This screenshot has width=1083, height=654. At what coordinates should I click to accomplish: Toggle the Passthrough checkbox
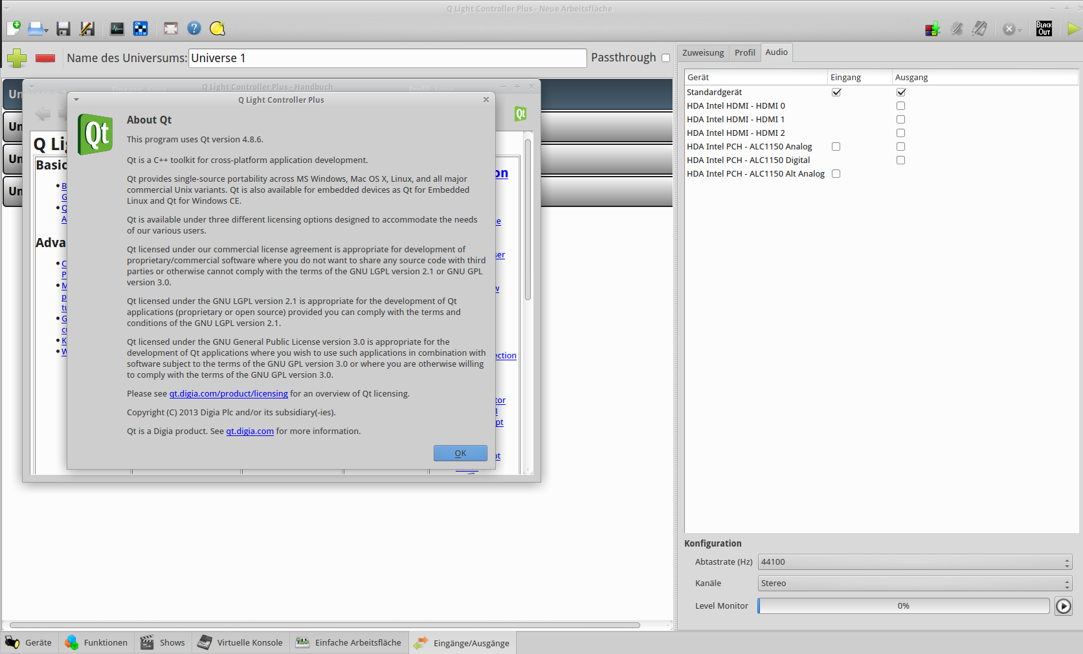click(665, 58)
